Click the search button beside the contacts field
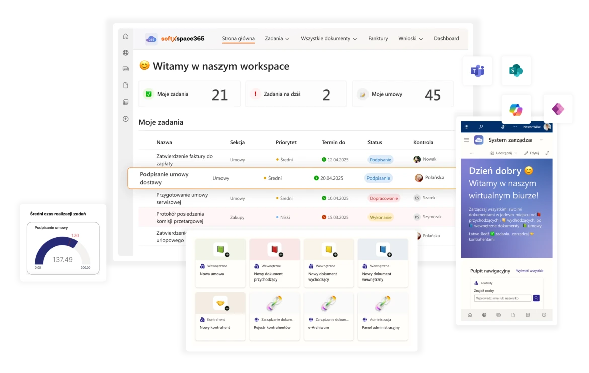 (536, 298)
